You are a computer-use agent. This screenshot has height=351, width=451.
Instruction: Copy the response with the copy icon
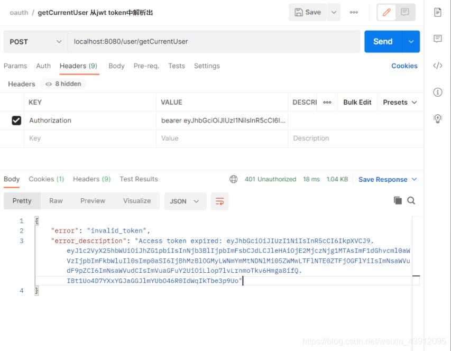(x=398, y=201)
